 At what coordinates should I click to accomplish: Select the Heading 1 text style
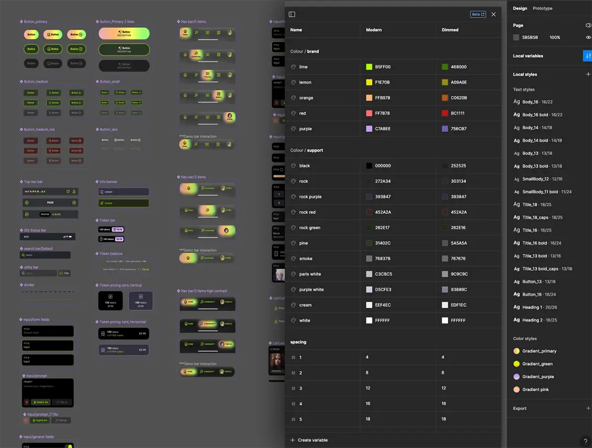click(532, 307)
